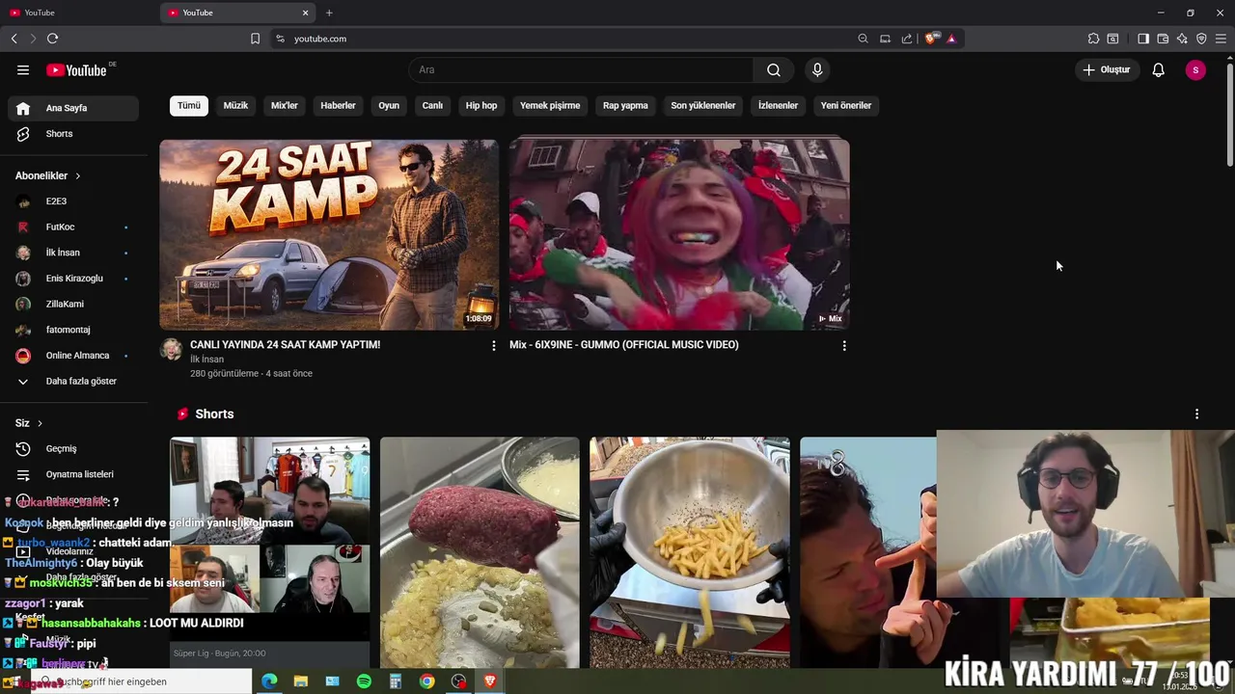
Task: Select the Haberler filter chip
Action: (338, 105)
